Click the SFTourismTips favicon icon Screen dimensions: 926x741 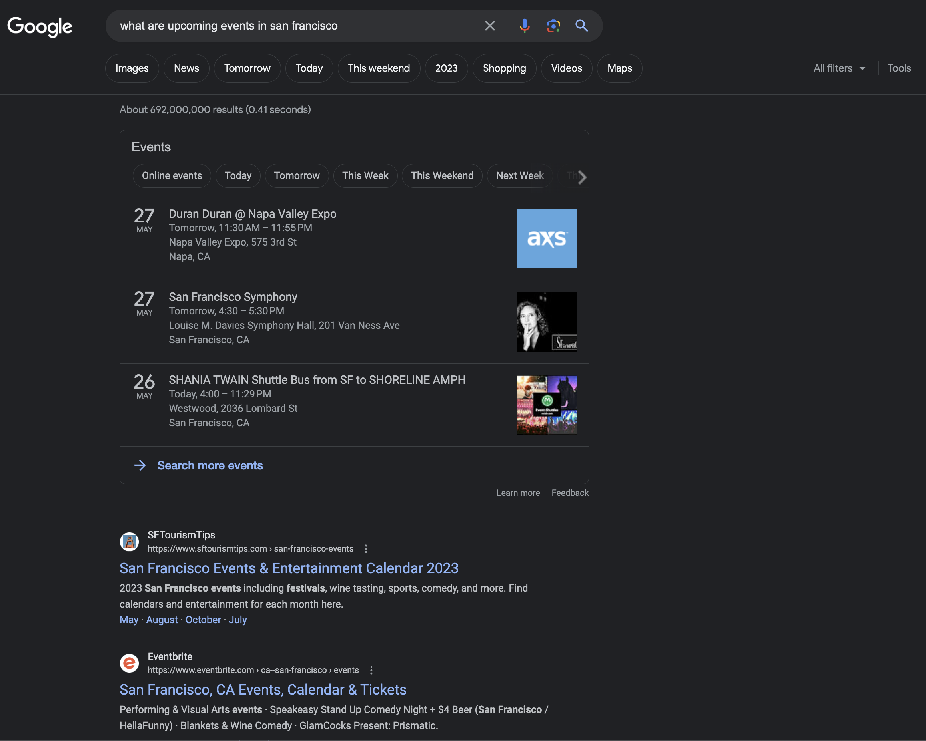coord(130,541)
